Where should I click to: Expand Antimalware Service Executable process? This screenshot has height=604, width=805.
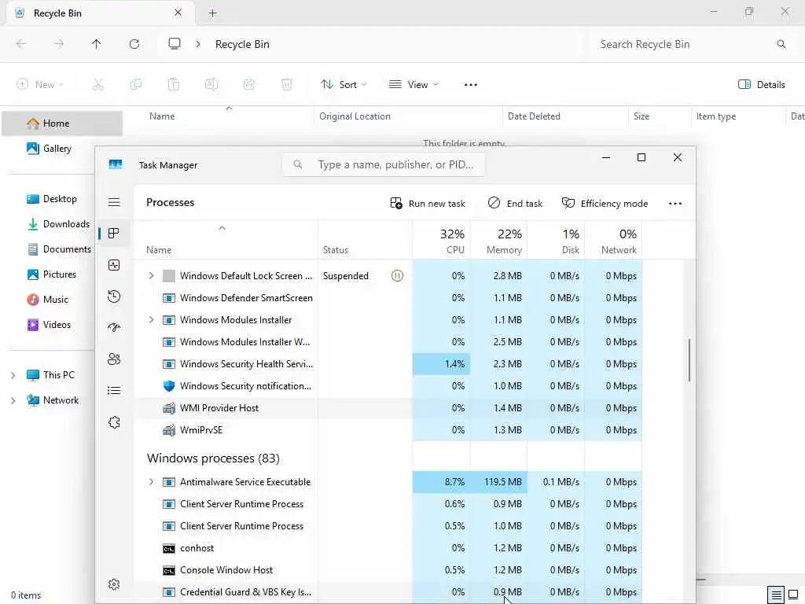[151, 482]
